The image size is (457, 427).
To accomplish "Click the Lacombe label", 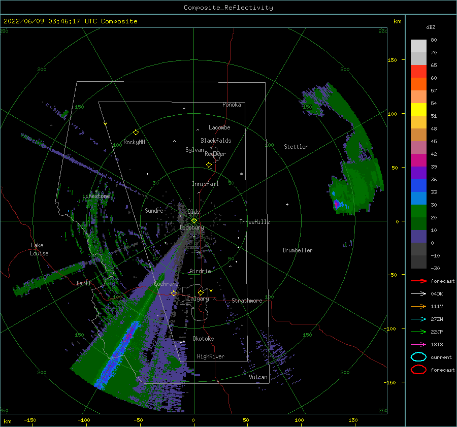I will 219,127.
